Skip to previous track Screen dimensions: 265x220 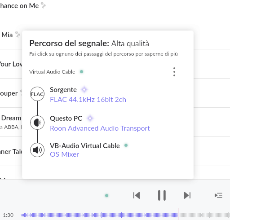point(137,195)
